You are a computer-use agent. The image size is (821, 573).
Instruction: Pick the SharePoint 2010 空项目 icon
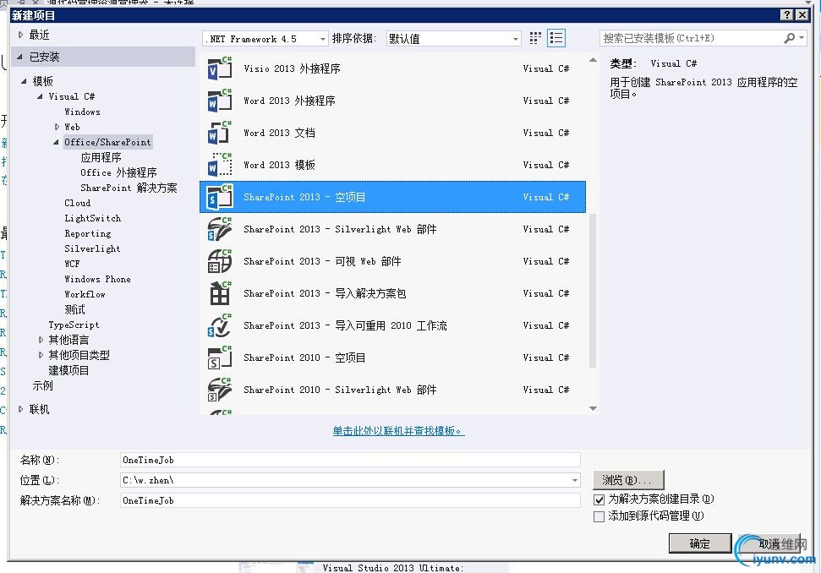219,357
